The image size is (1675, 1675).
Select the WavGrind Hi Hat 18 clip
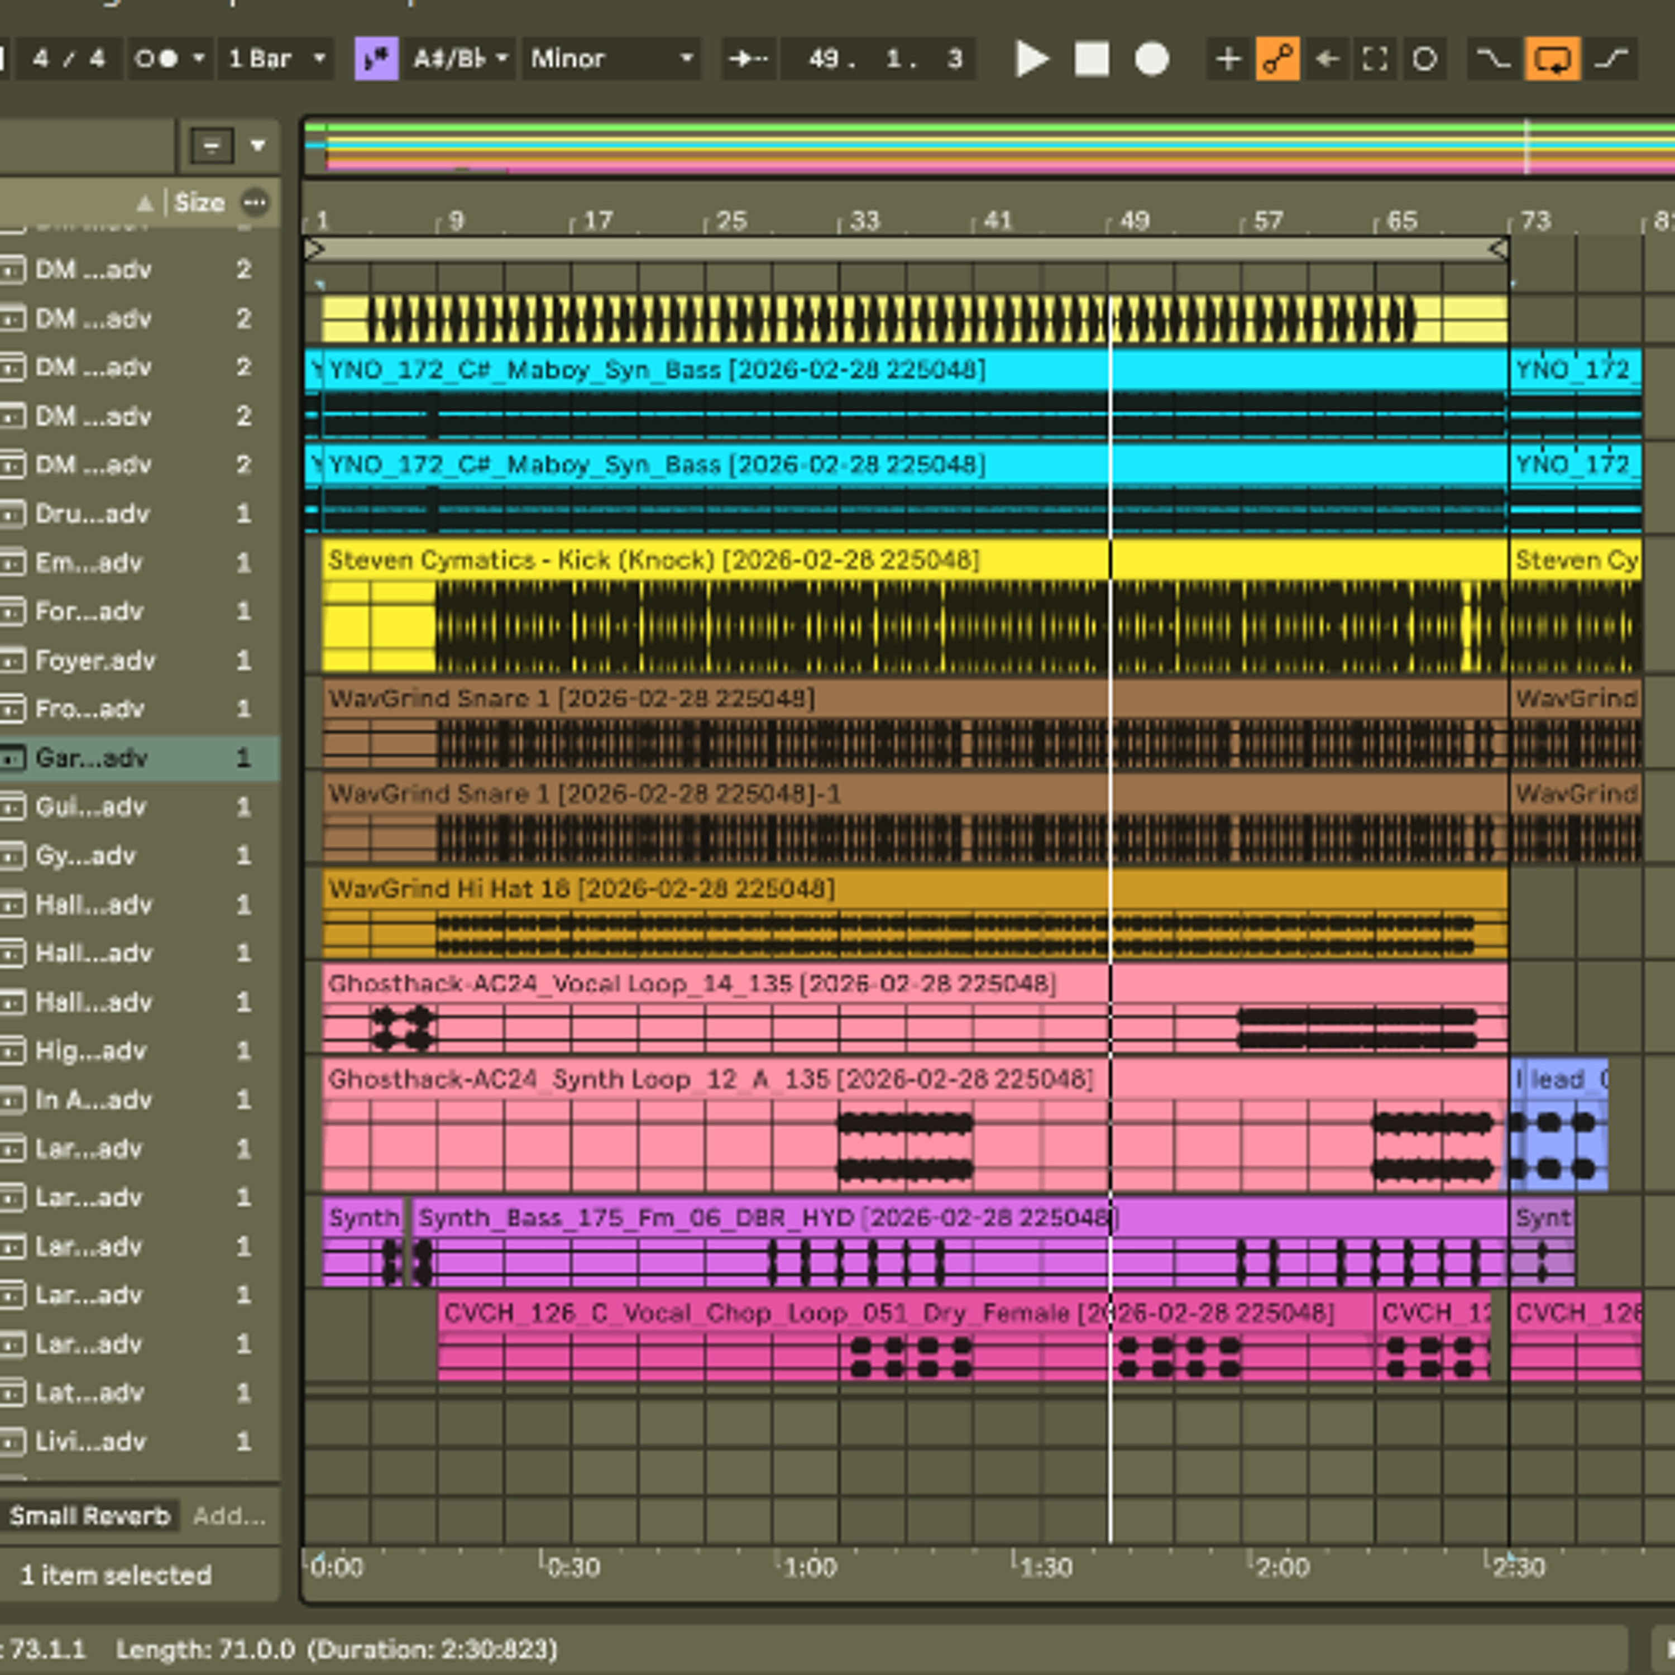[915, 889]
